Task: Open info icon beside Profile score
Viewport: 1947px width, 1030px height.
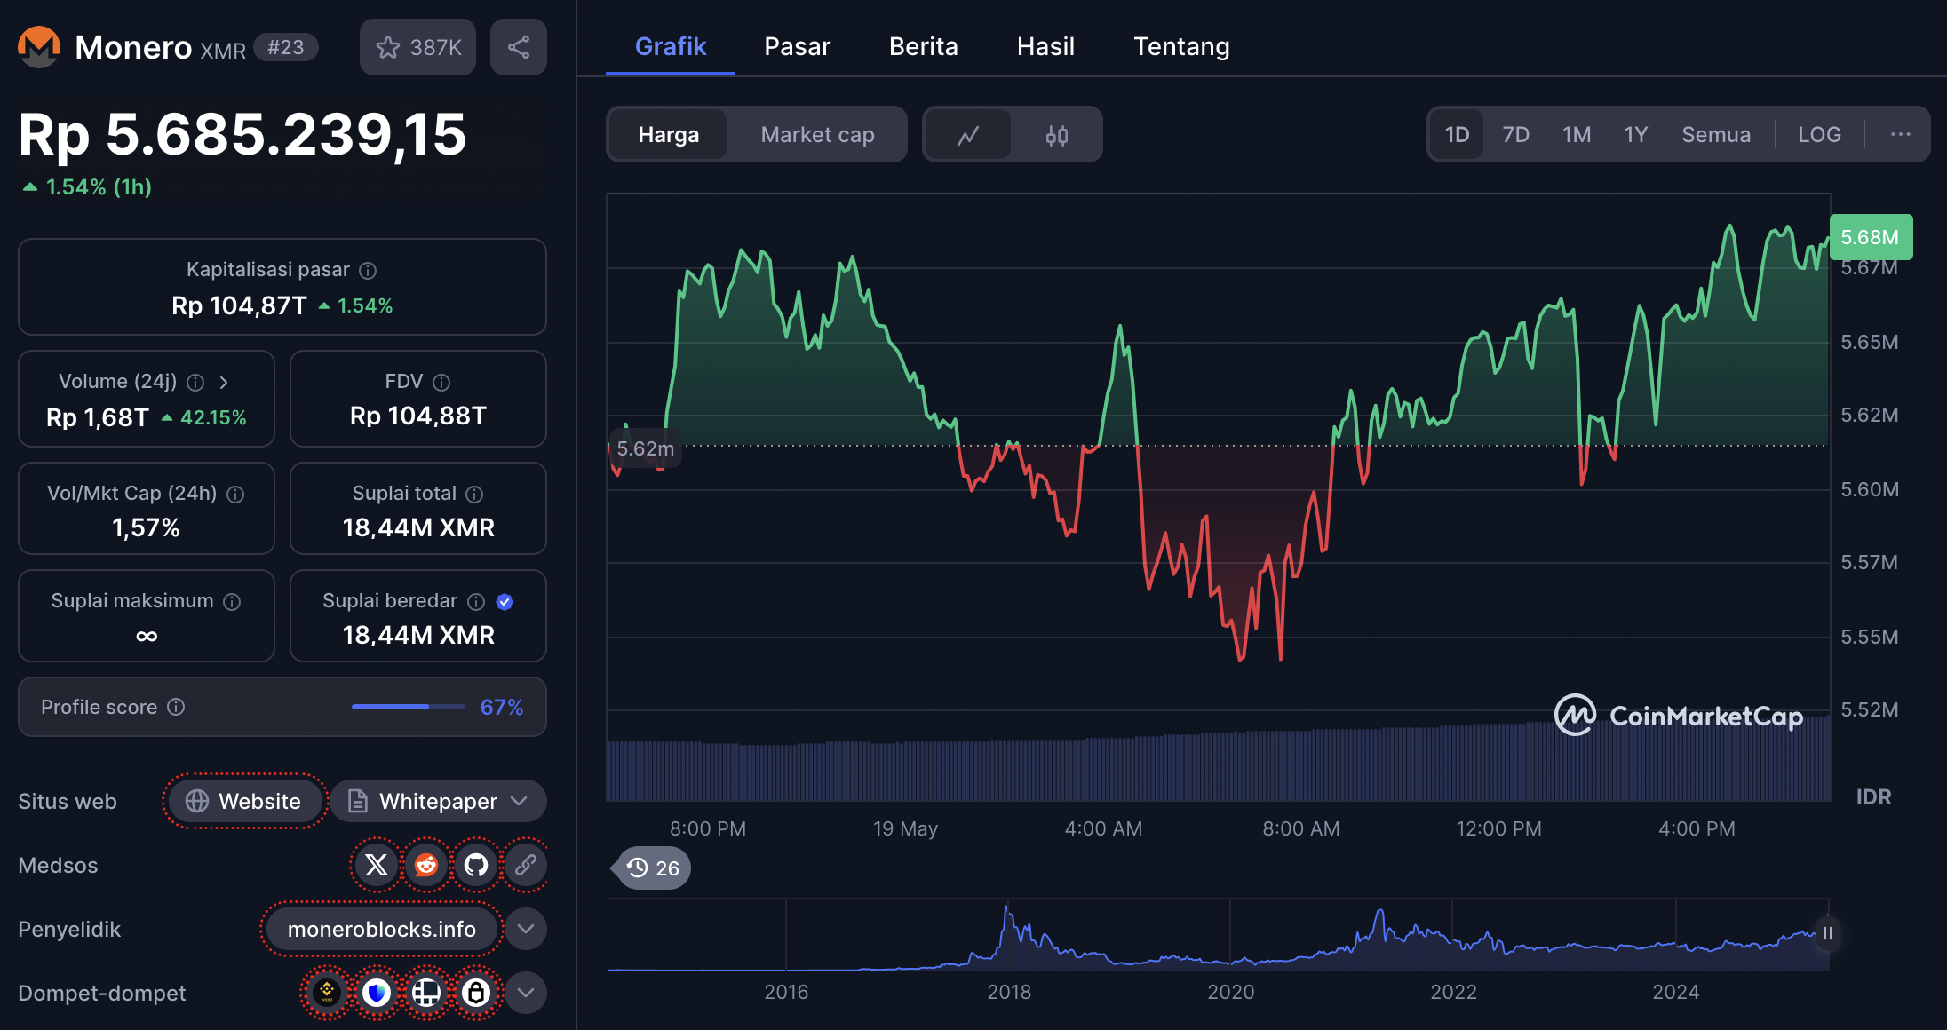Action: pos(176,707)
